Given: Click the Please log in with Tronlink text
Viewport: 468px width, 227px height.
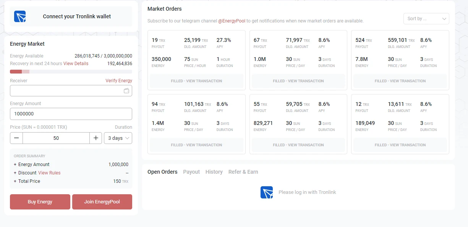Looking at the screenshot, I should (307, 192).
